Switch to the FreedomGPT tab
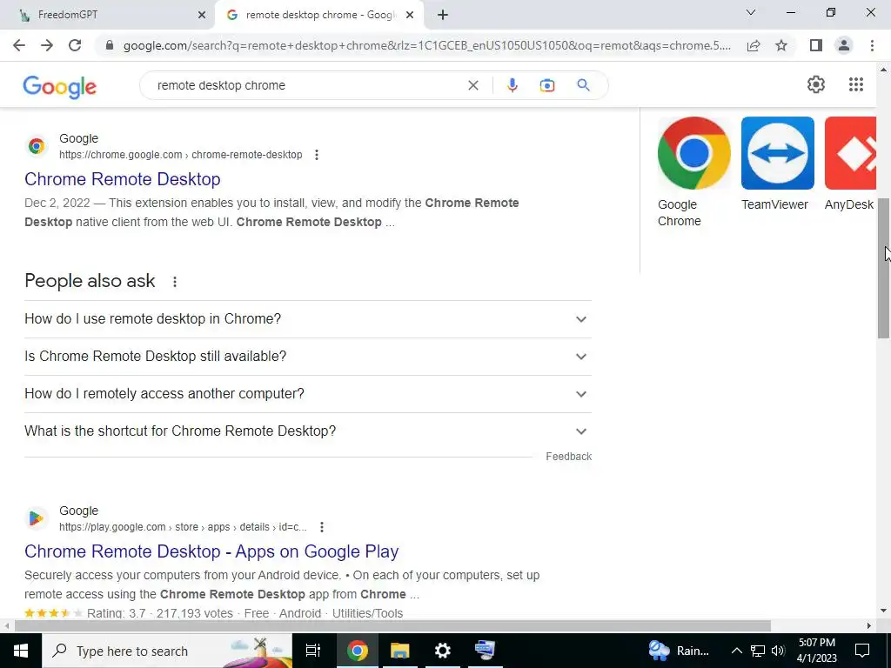 point(105,15)
